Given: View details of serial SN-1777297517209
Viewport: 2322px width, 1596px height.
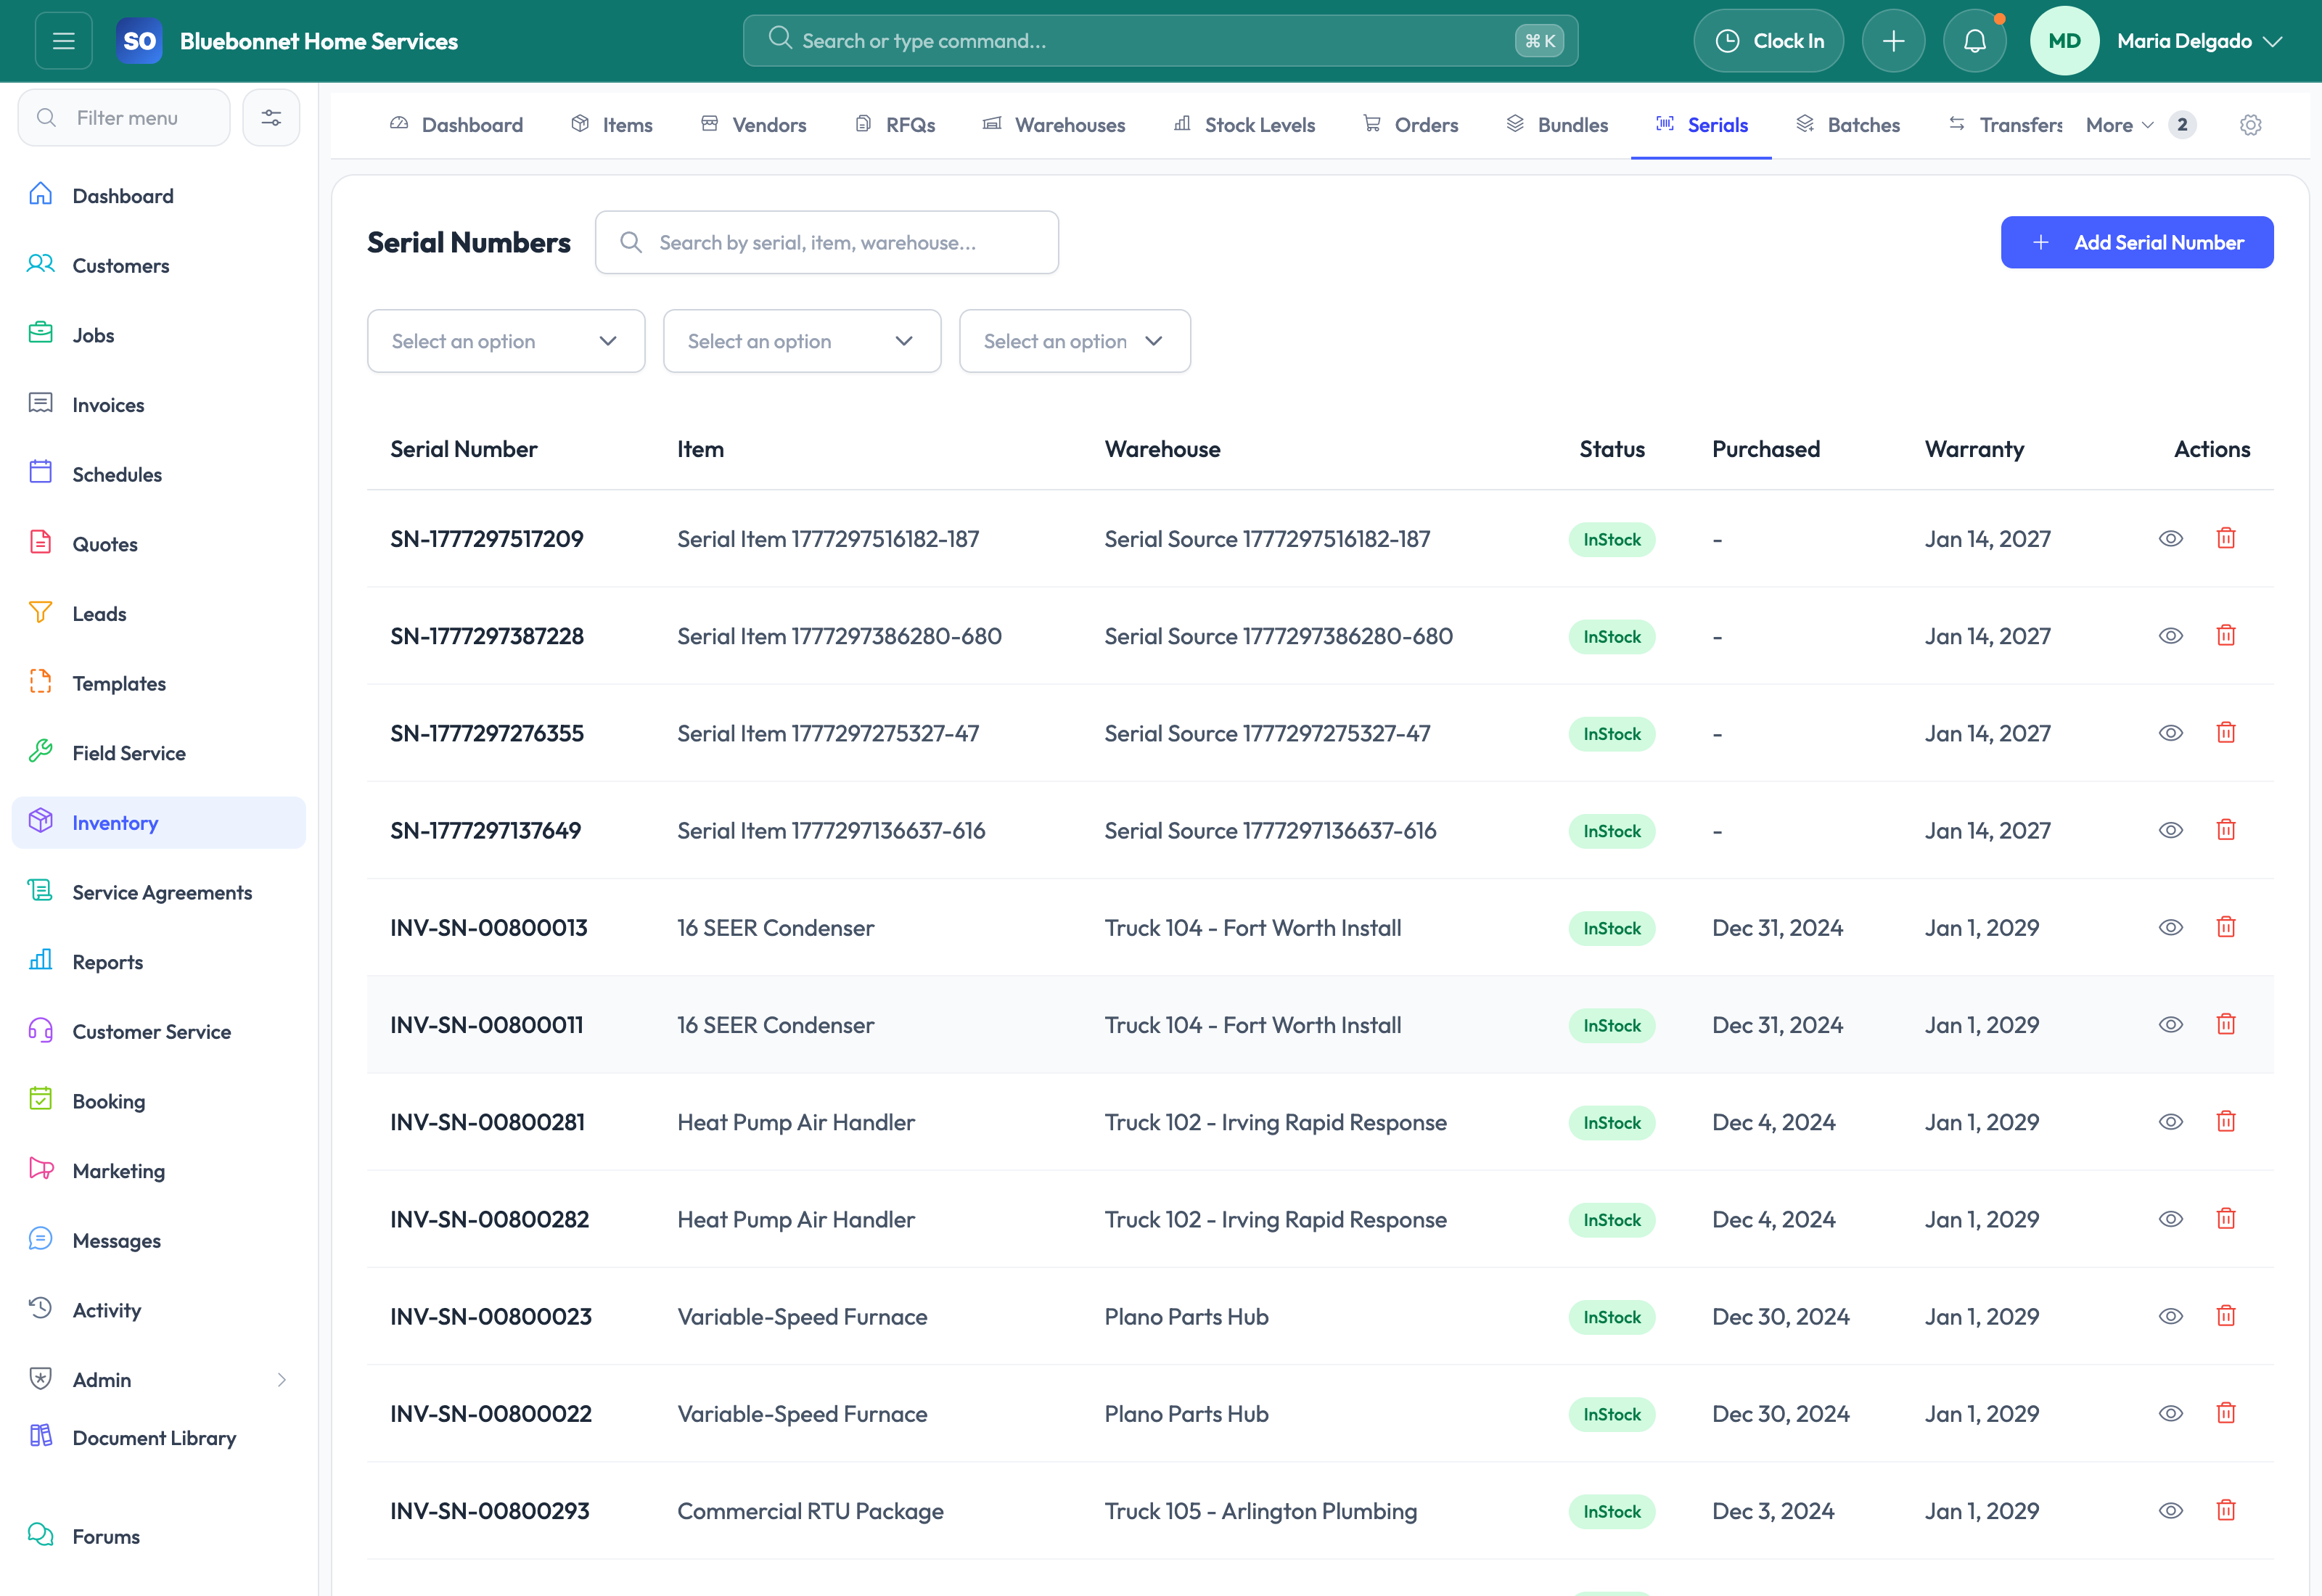Looking at the screenshot, I should pos(2170,538).
